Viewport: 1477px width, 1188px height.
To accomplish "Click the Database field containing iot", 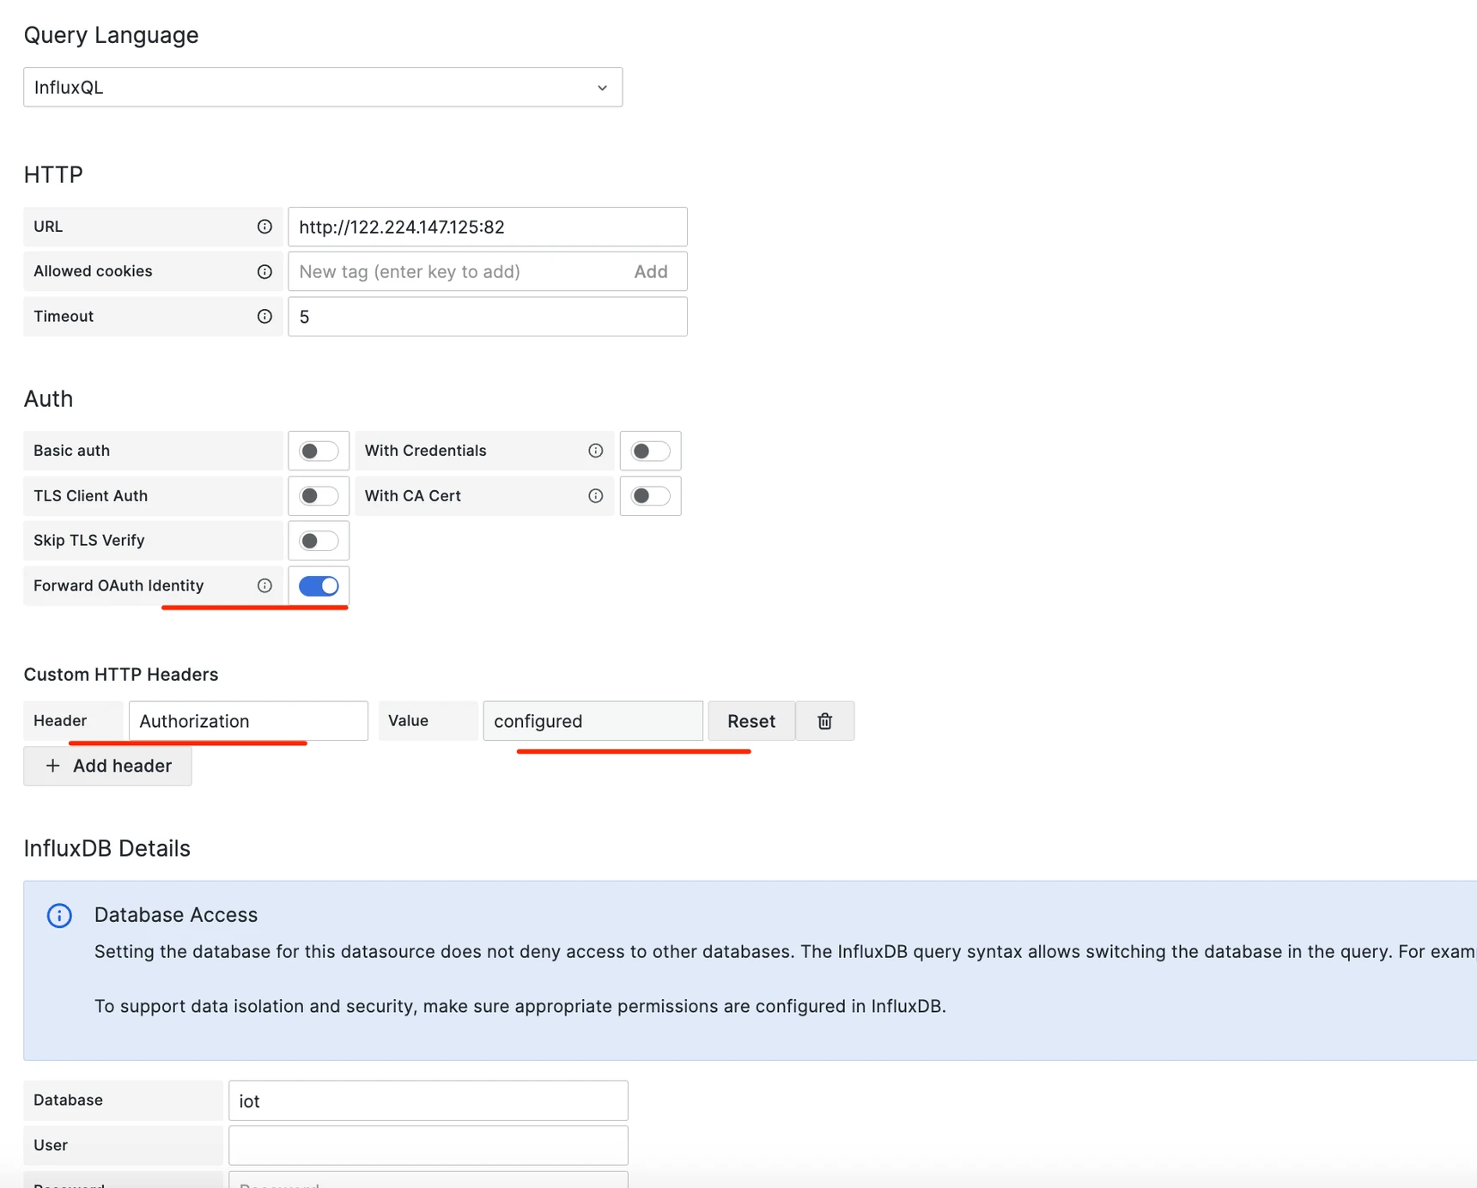I will [429, 1100].
